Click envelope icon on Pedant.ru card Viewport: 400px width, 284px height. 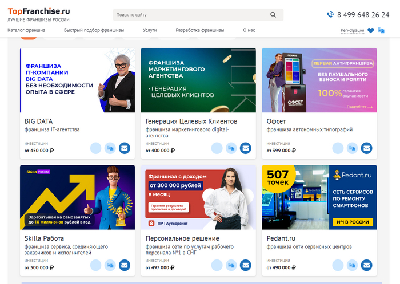(x=367, y=265)
